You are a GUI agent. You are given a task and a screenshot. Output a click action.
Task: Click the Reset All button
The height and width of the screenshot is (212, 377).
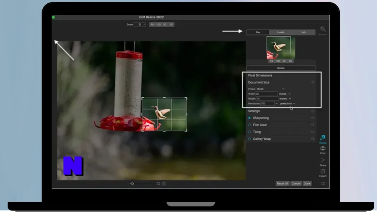282,184
